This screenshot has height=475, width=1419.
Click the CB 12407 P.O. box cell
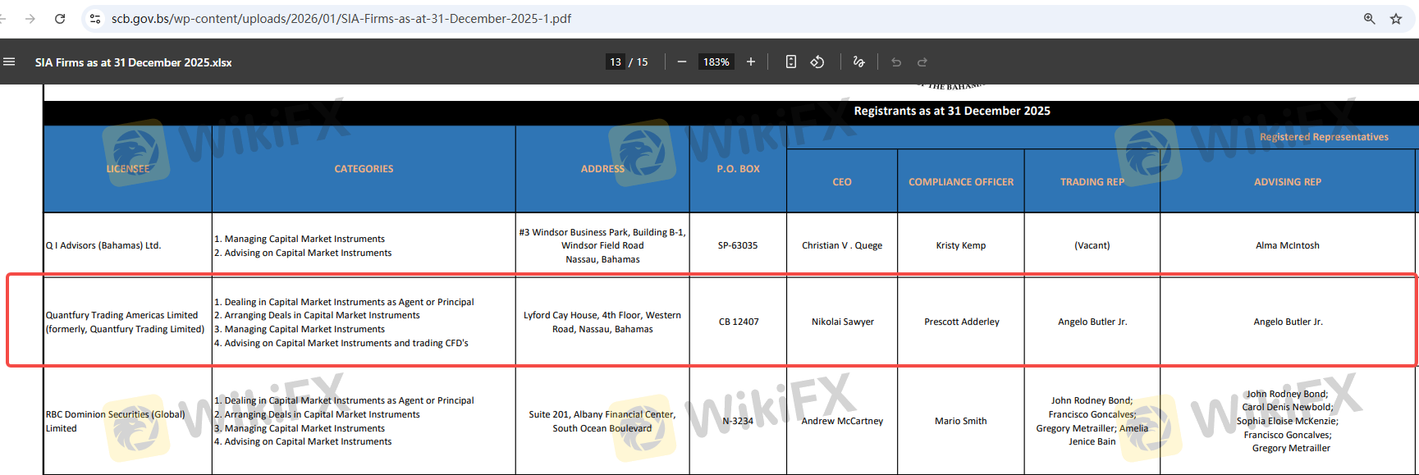[x=739, y=322]
